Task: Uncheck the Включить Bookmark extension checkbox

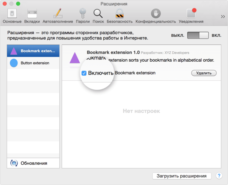Action: click(x=84, y=73)
